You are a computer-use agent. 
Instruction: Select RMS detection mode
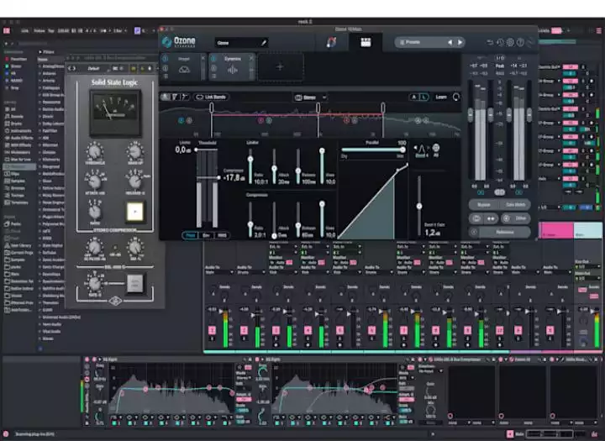click(x=222, y=235)
